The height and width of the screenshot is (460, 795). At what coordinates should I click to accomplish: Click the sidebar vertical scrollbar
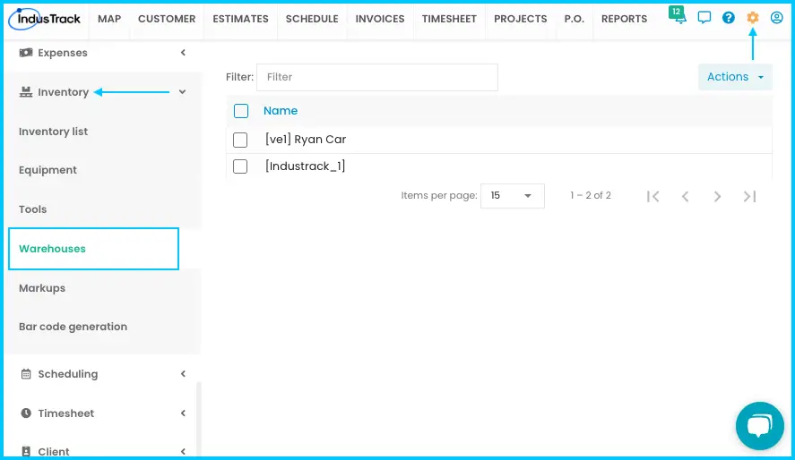pos(199,419)
